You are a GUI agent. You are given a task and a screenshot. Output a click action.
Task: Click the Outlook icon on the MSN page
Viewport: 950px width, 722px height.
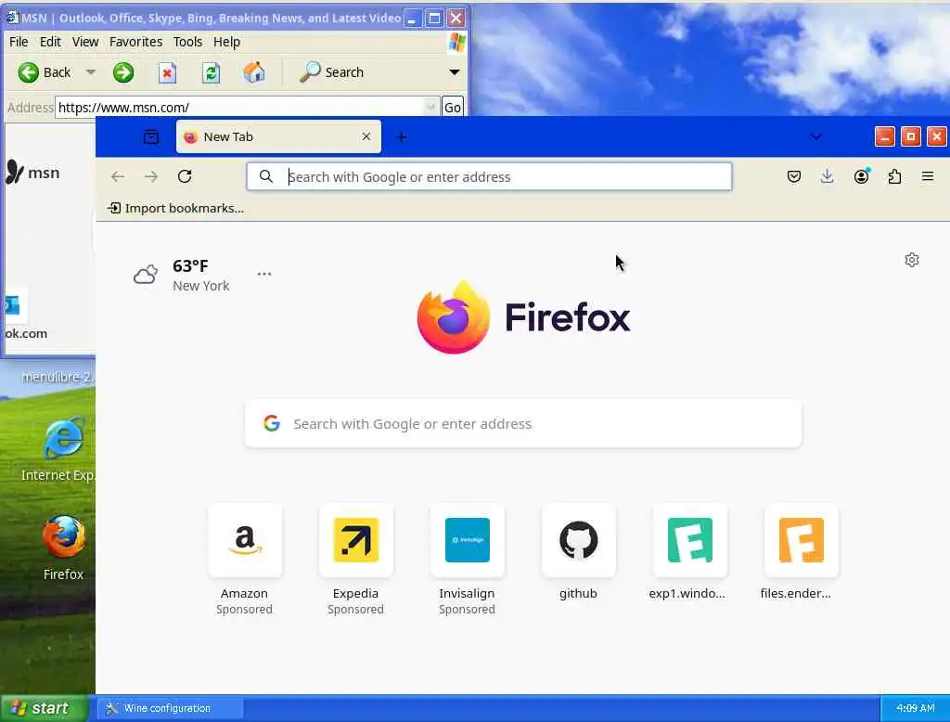(x=12, y=305)
